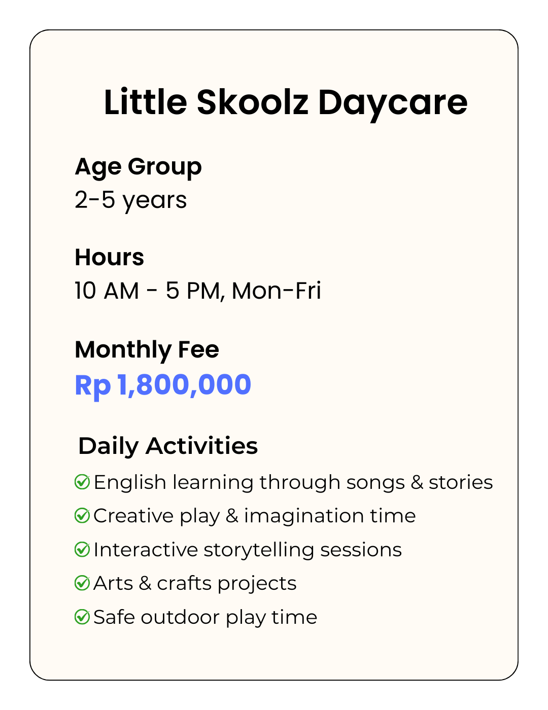Select the Daily Activities heading

click(168, 446)
